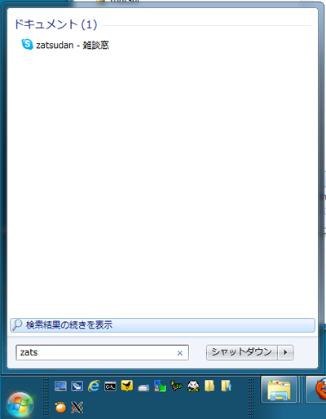This screenshot has height=419, width=326.
Task: Open Windows Explorer in the taskbar
Action: 279,390
